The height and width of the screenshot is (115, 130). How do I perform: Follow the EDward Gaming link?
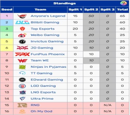pos(47,80)
